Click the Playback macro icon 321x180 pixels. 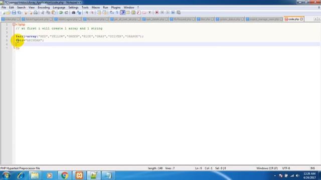pyautogui.click(x=168, y=12)
